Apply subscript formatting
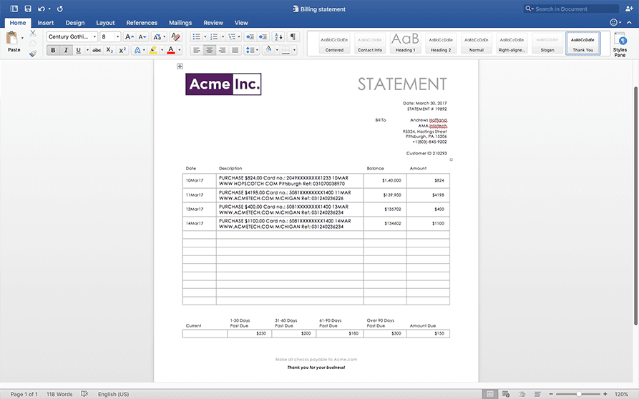 [109, 50]
